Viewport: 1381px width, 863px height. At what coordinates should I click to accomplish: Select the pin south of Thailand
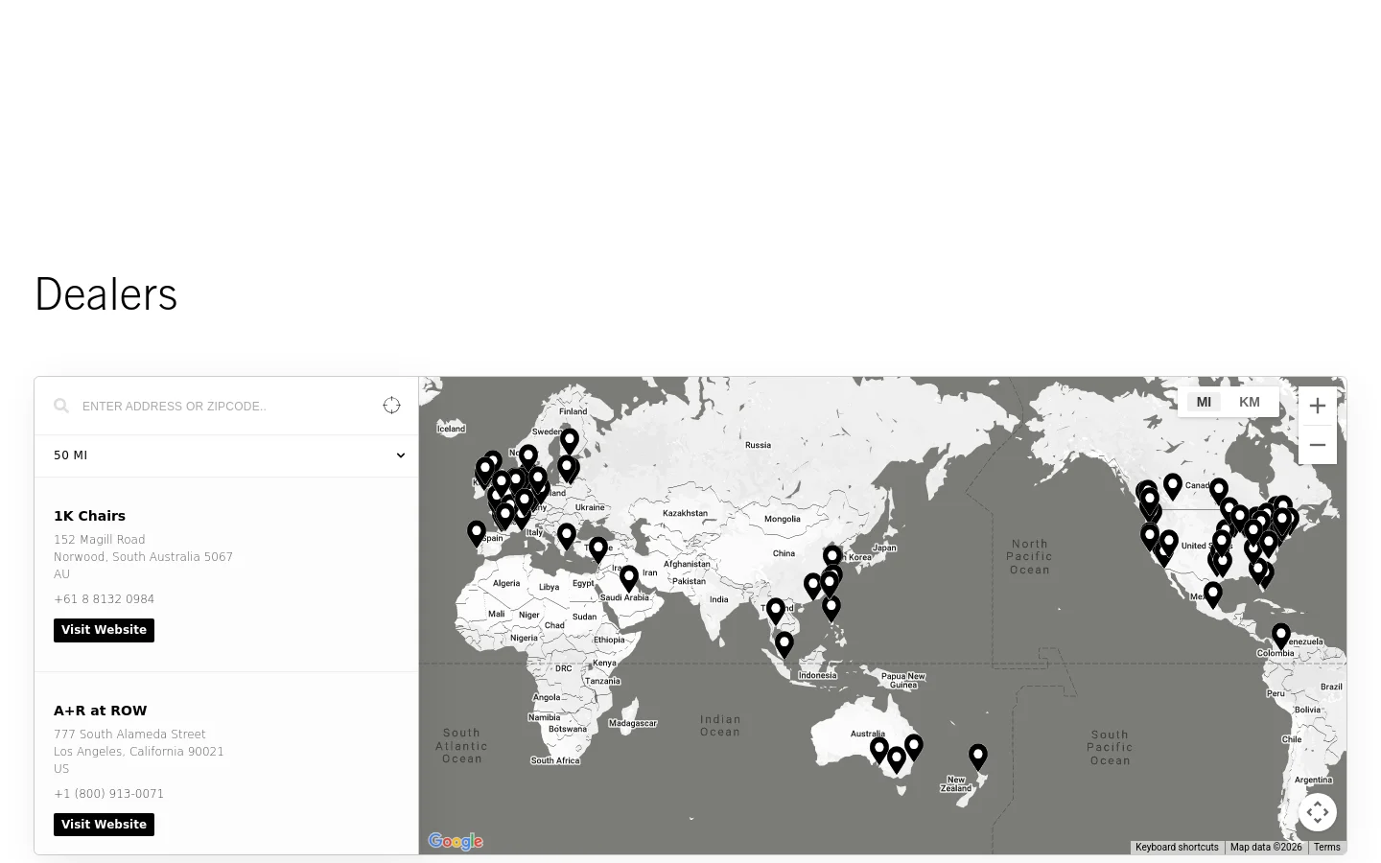pyautogui.click(x=784, y=645)
